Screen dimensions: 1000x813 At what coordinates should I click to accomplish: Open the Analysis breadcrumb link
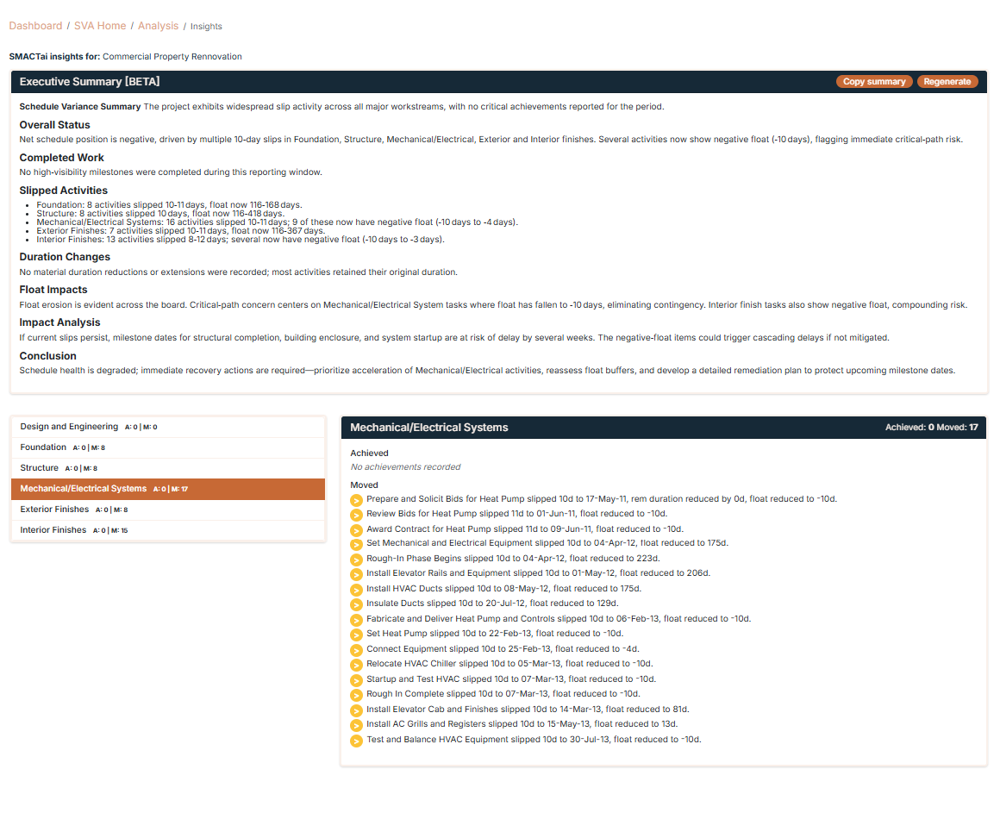pyautogui.click(x=158, y=25)
